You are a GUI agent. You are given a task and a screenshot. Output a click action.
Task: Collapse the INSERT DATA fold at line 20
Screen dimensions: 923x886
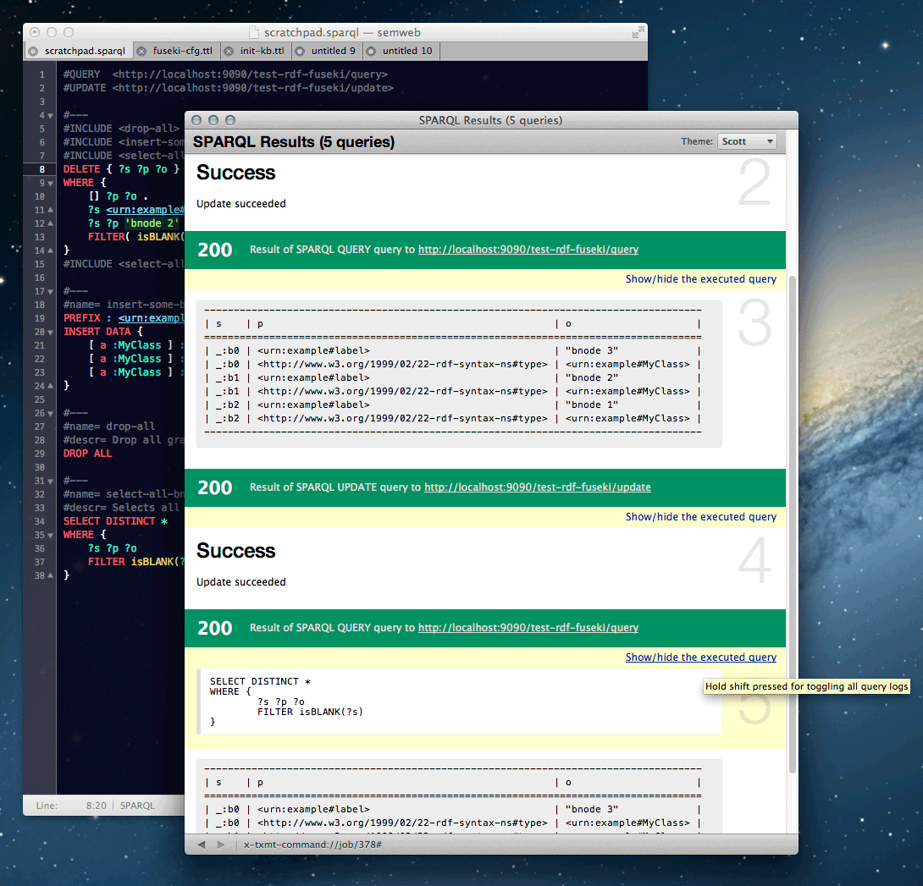(50, 333)
